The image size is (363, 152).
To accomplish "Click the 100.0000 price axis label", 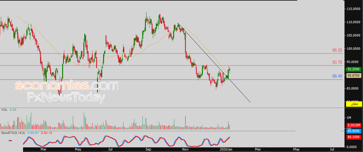I will [354, 49].
